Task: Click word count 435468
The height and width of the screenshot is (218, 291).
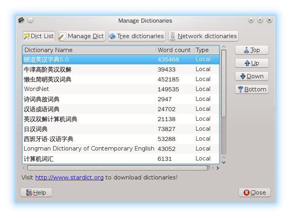Action: tap(168, 60)
